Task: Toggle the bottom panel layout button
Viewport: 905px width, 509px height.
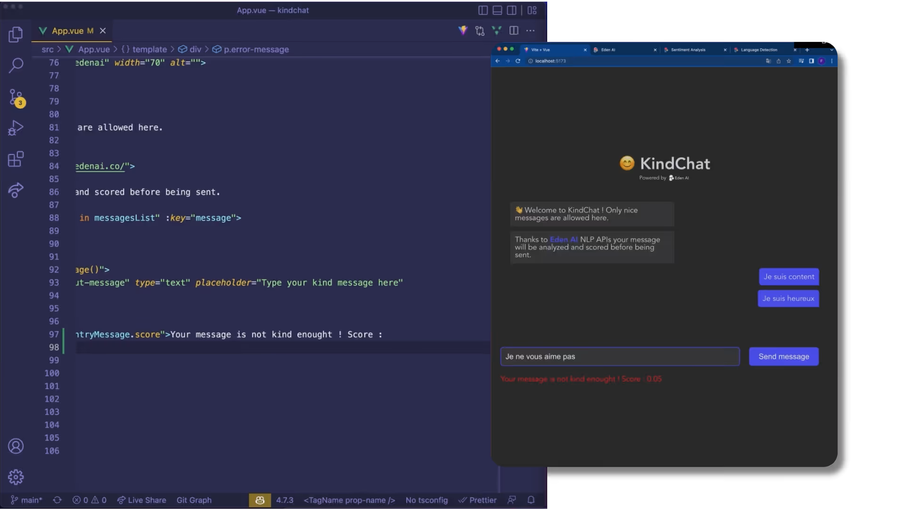Action: (x=497, y=10)
